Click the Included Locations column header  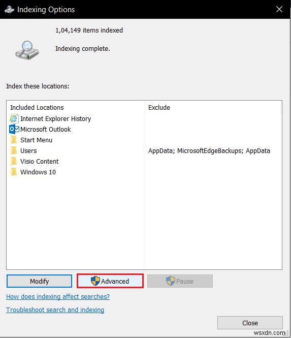37,107
